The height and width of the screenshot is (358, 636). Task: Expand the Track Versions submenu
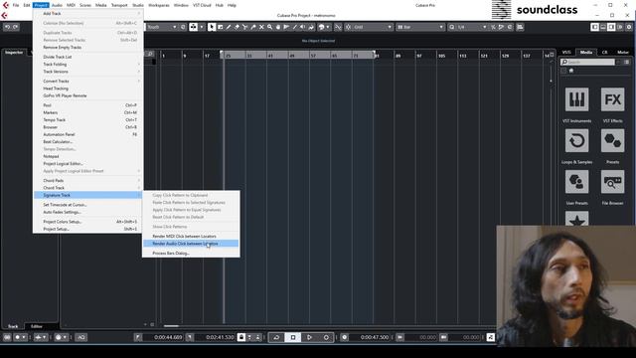[x=88, y=72]
